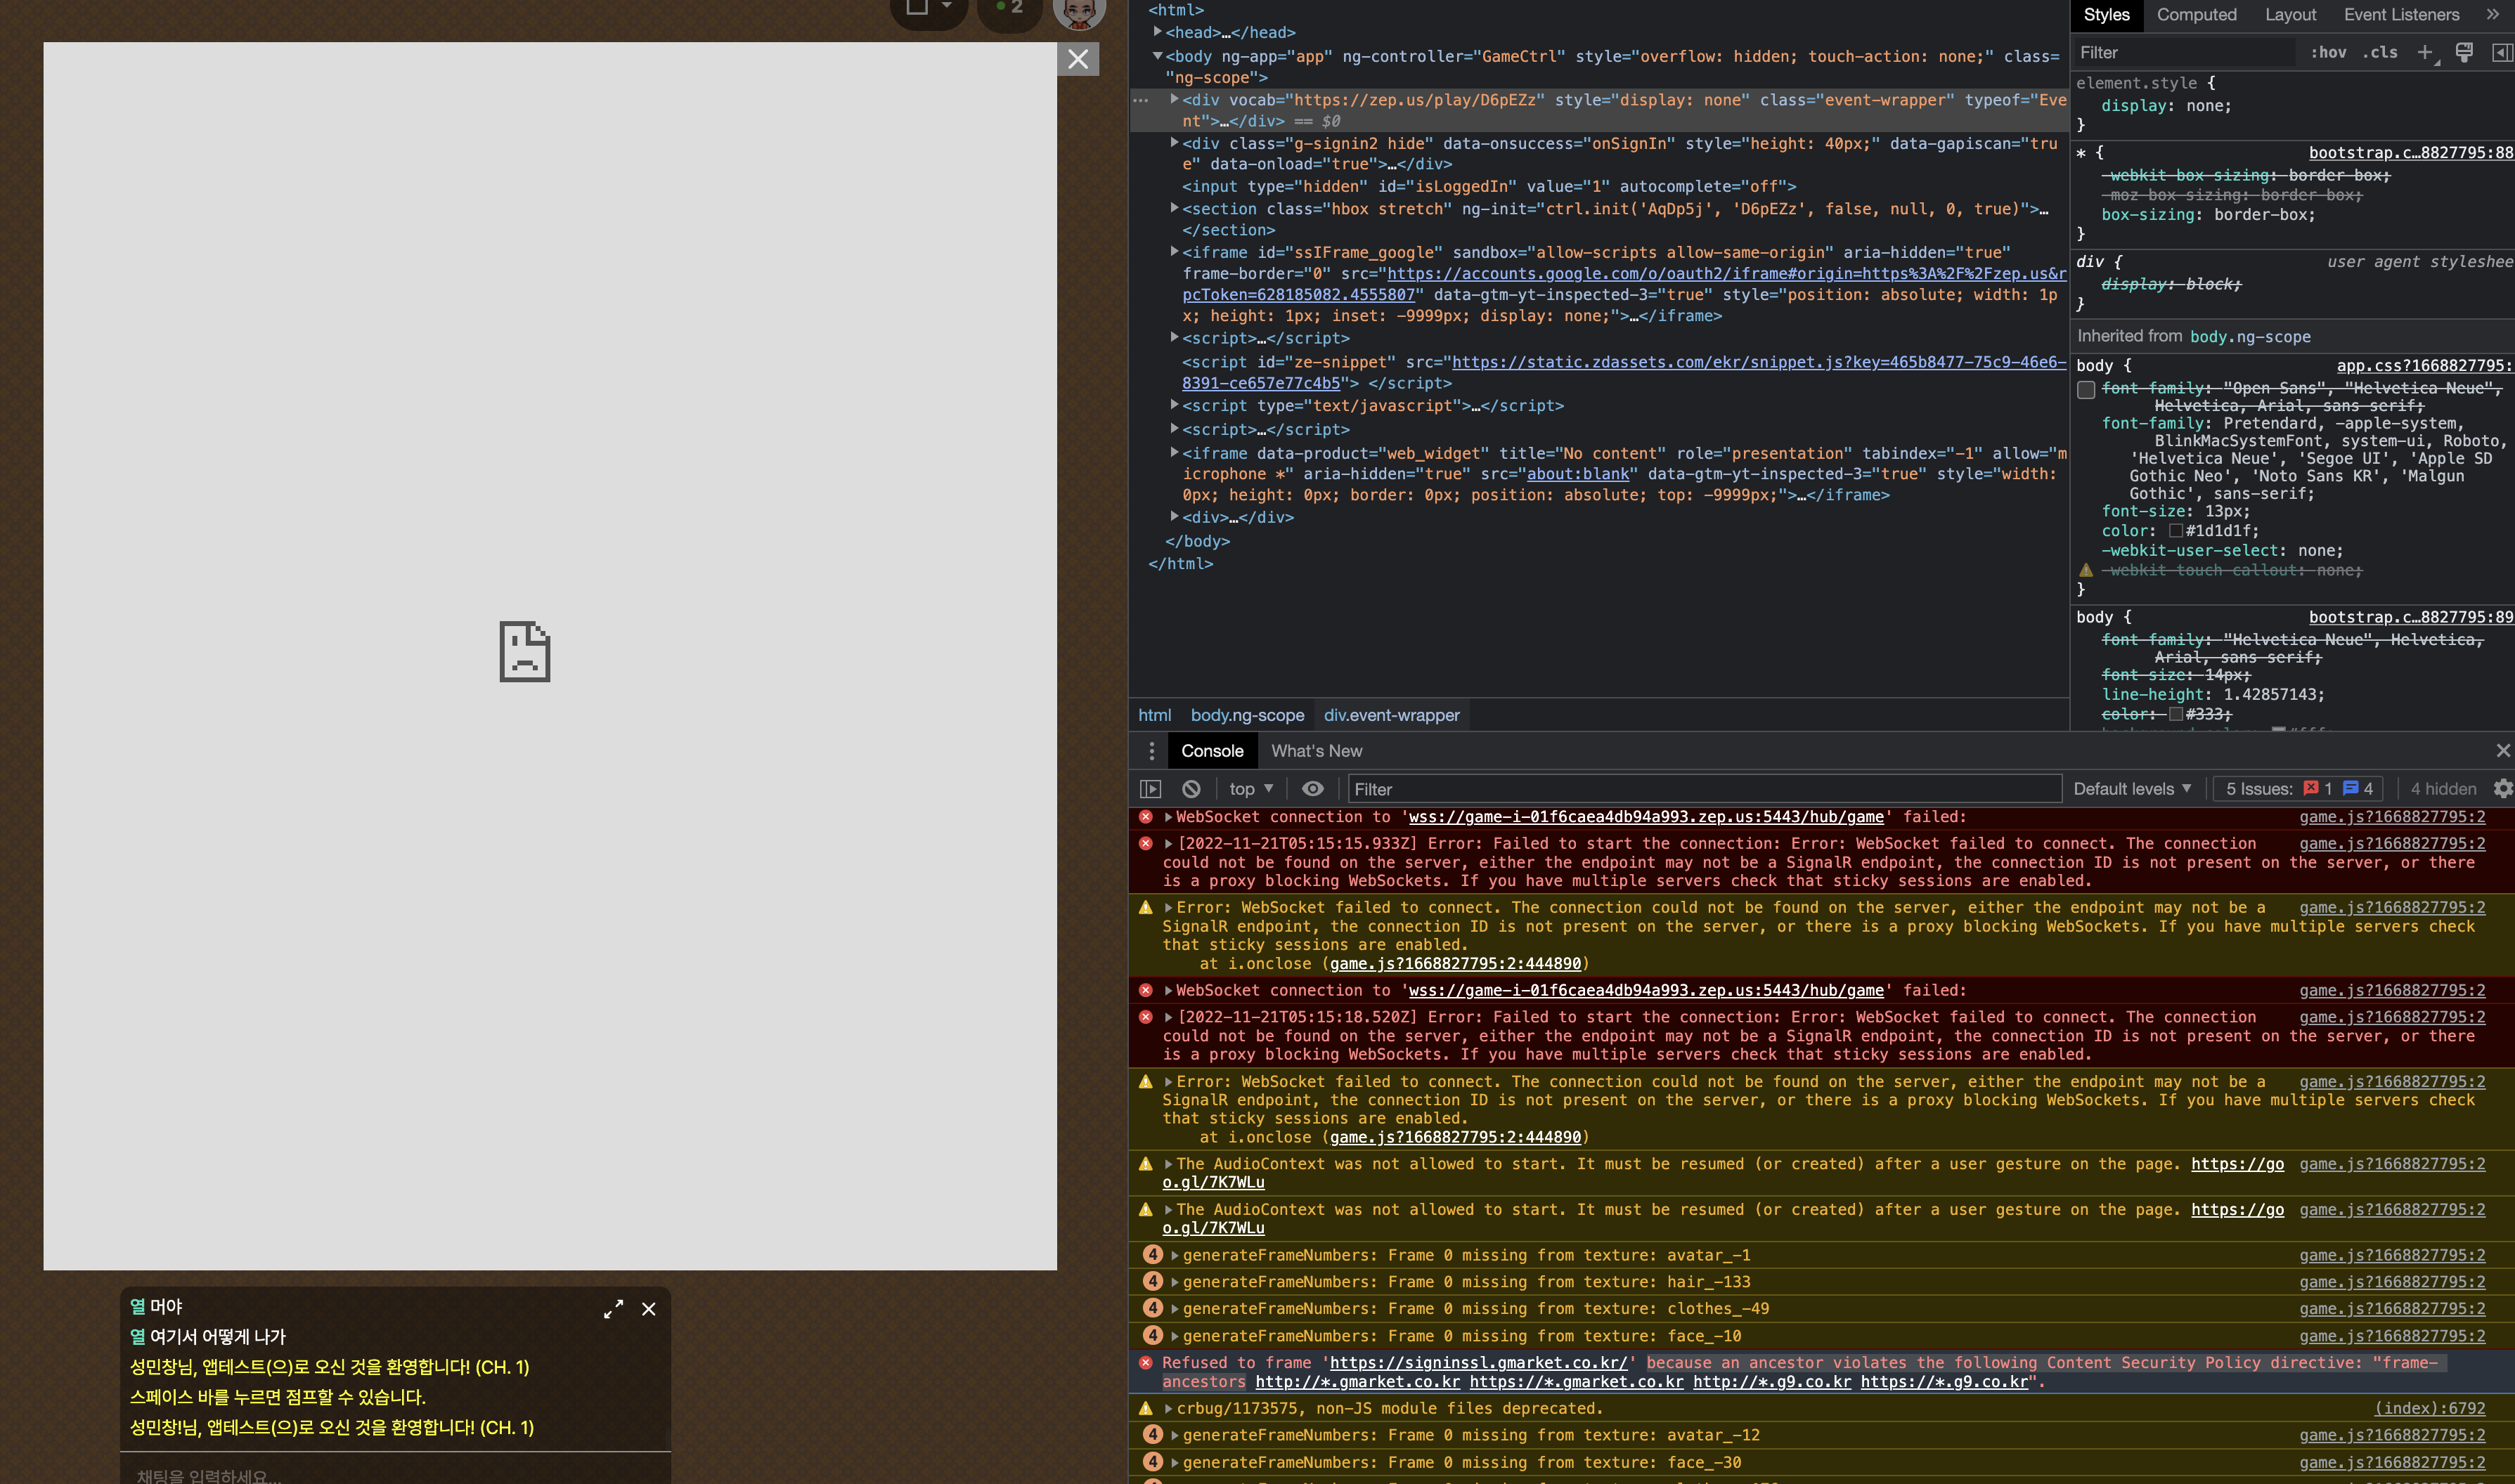
Task: Click the red error count in the Issues badge
Action: [x=2317, y=789]
